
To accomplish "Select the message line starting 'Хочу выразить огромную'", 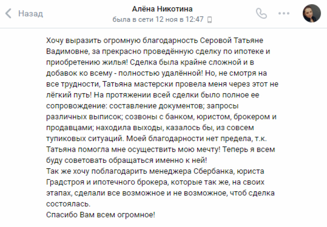I will click(x=155, y=40).
